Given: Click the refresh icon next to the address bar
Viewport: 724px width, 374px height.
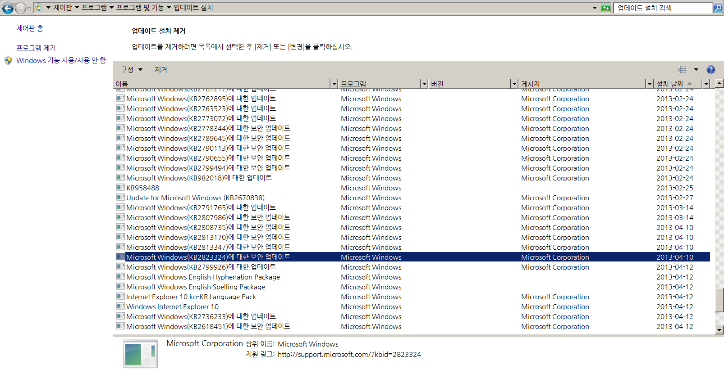Looking at the screenshot, I should [x=606, y=8].
